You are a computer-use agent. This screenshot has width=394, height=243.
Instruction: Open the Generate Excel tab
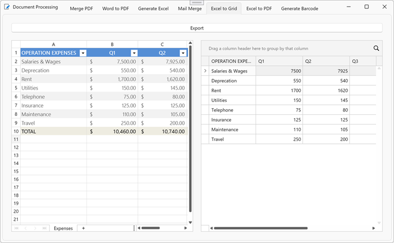[x=153, y=8]
